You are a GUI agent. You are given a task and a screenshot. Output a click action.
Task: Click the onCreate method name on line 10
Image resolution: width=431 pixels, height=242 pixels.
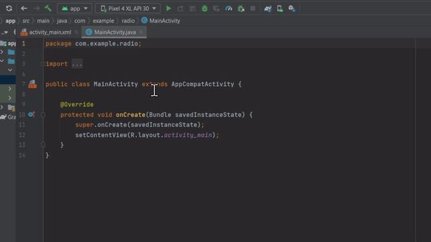(x=131, y=115)
